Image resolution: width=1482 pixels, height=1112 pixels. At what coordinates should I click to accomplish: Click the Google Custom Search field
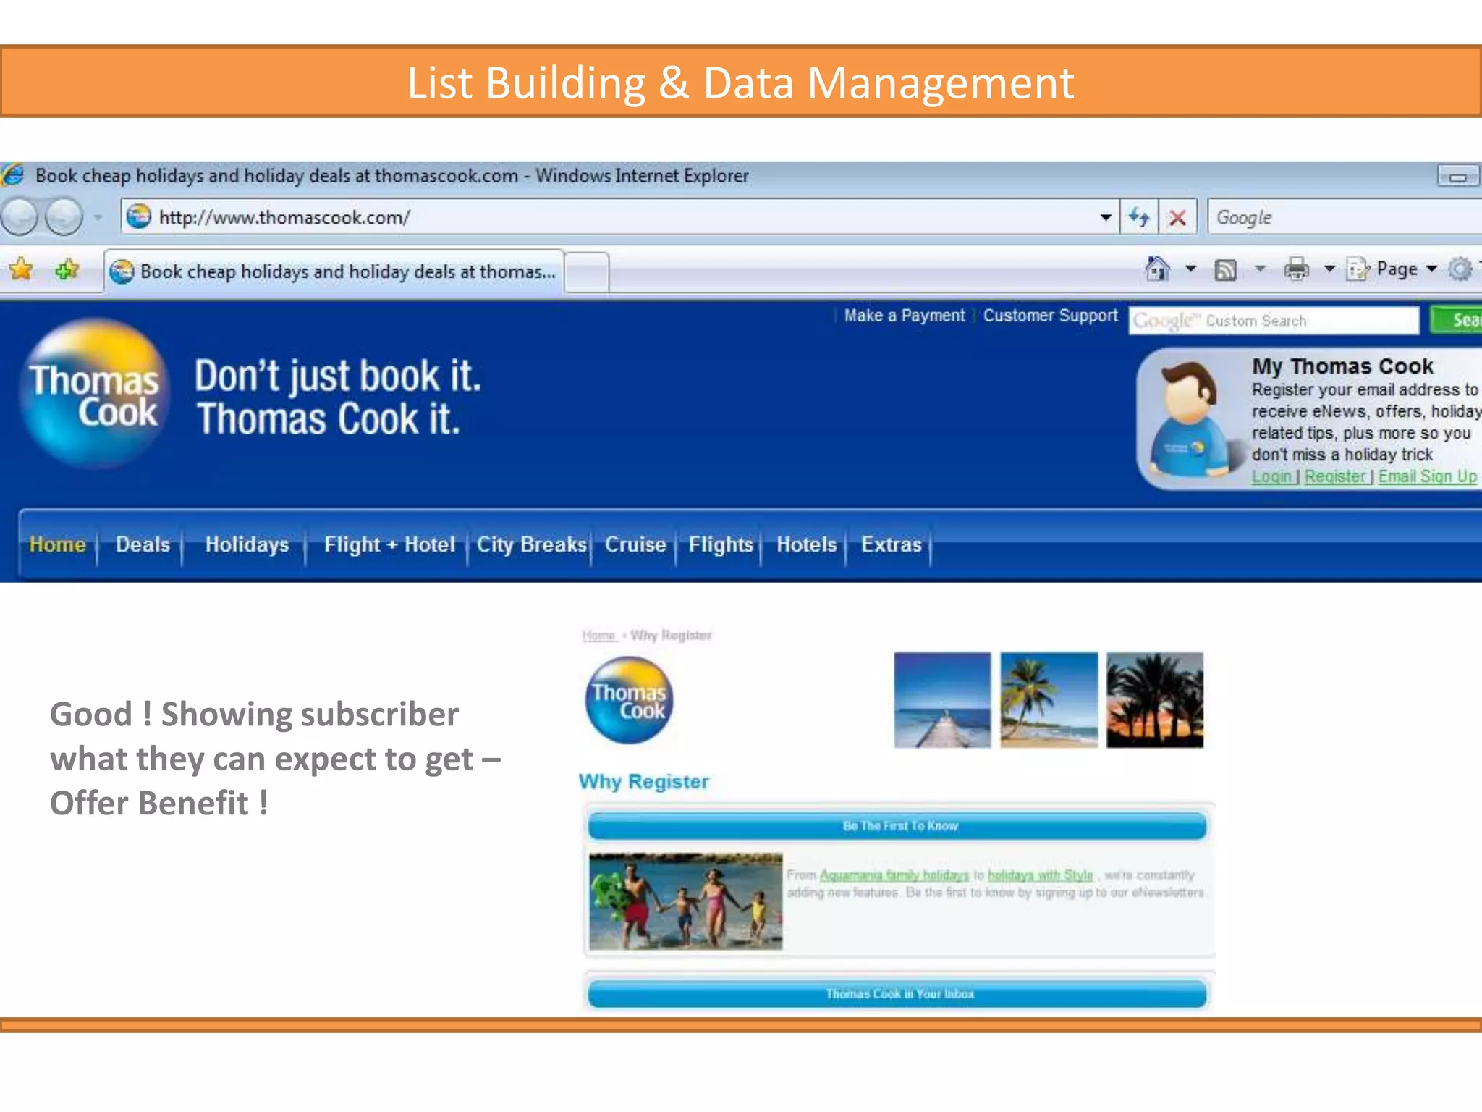coord(1274,321)
